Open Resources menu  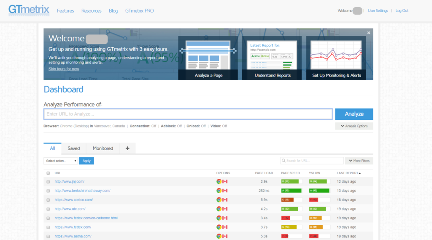coord(91,11)
